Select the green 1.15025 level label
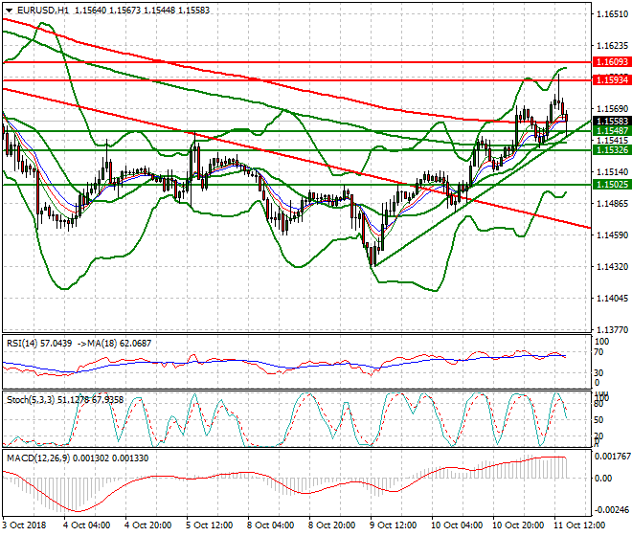632x536 pixels. pos(612,185)
